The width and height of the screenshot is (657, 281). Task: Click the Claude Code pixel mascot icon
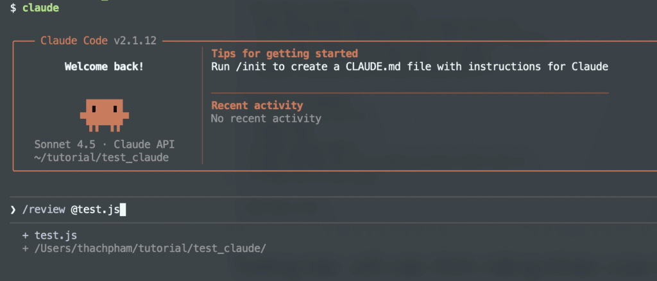(105, 115)
